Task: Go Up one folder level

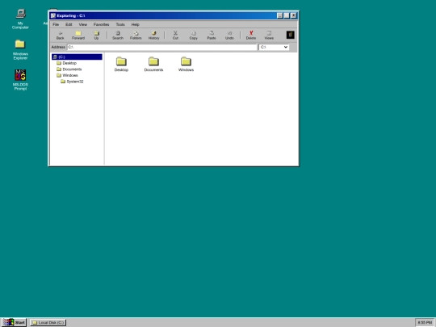Action: pos(96,36)
